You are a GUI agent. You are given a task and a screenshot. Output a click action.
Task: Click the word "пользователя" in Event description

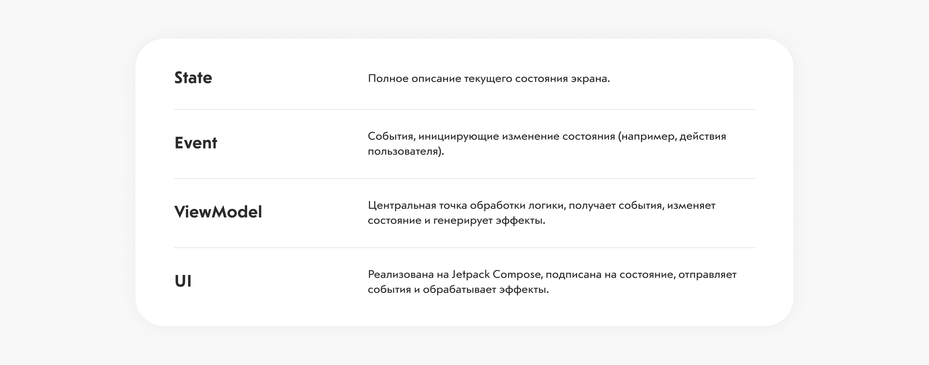click(403, 151)
